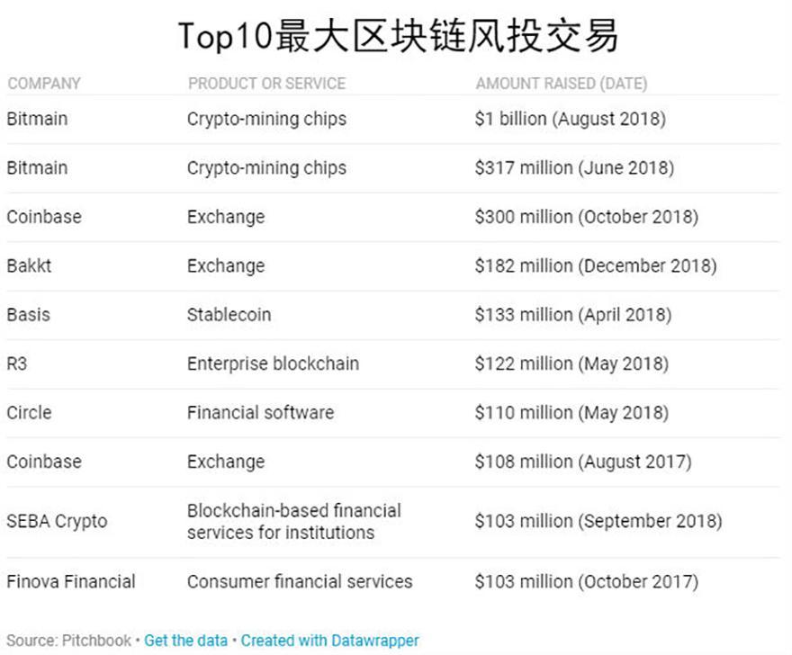Click the Financial software cell
The height and width of the screenshot is (655, 792).
pyautogui.click(x=260, y=413)
